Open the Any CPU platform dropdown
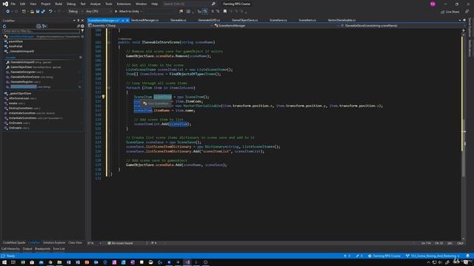 (x=99, y=12)
